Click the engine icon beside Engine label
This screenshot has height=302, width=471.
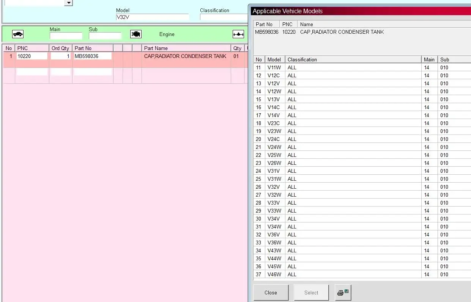point(135,34)
